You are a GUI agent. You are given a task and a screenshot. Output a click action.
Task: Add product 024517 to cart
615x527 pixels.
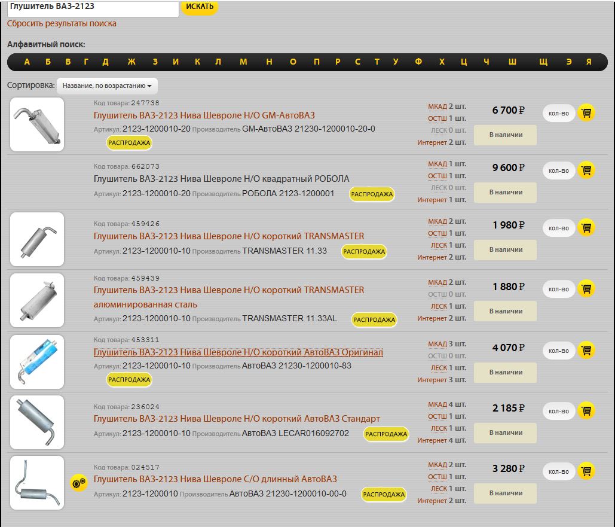[x=586, y=471]
